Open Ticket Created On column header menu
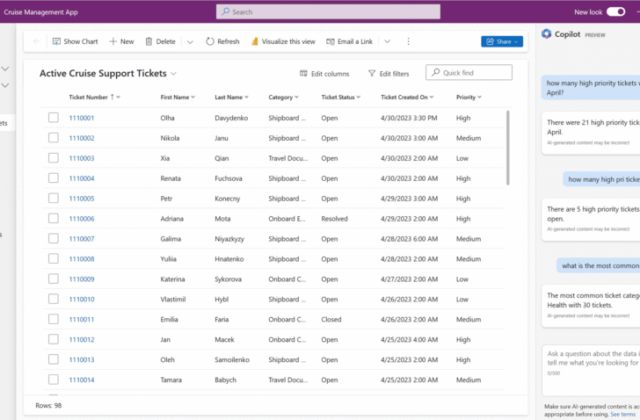 click(x=407, y=97)
